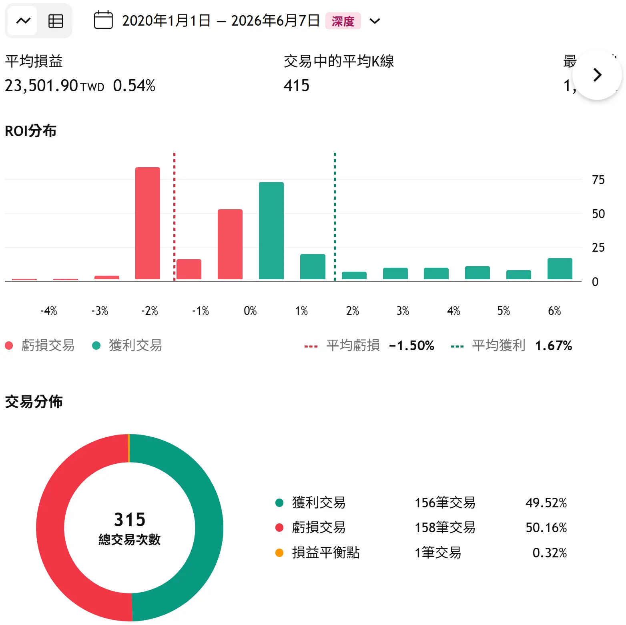Viewport: 626px width, 625px height.
Task: Click 虧損交易 row in trade distribution legend
Action: click(x=421, y=527)
